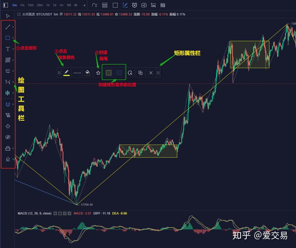Expand more timeframes arrow after 4h
This screenshot has width=296, height=248.
click(84, 5)
